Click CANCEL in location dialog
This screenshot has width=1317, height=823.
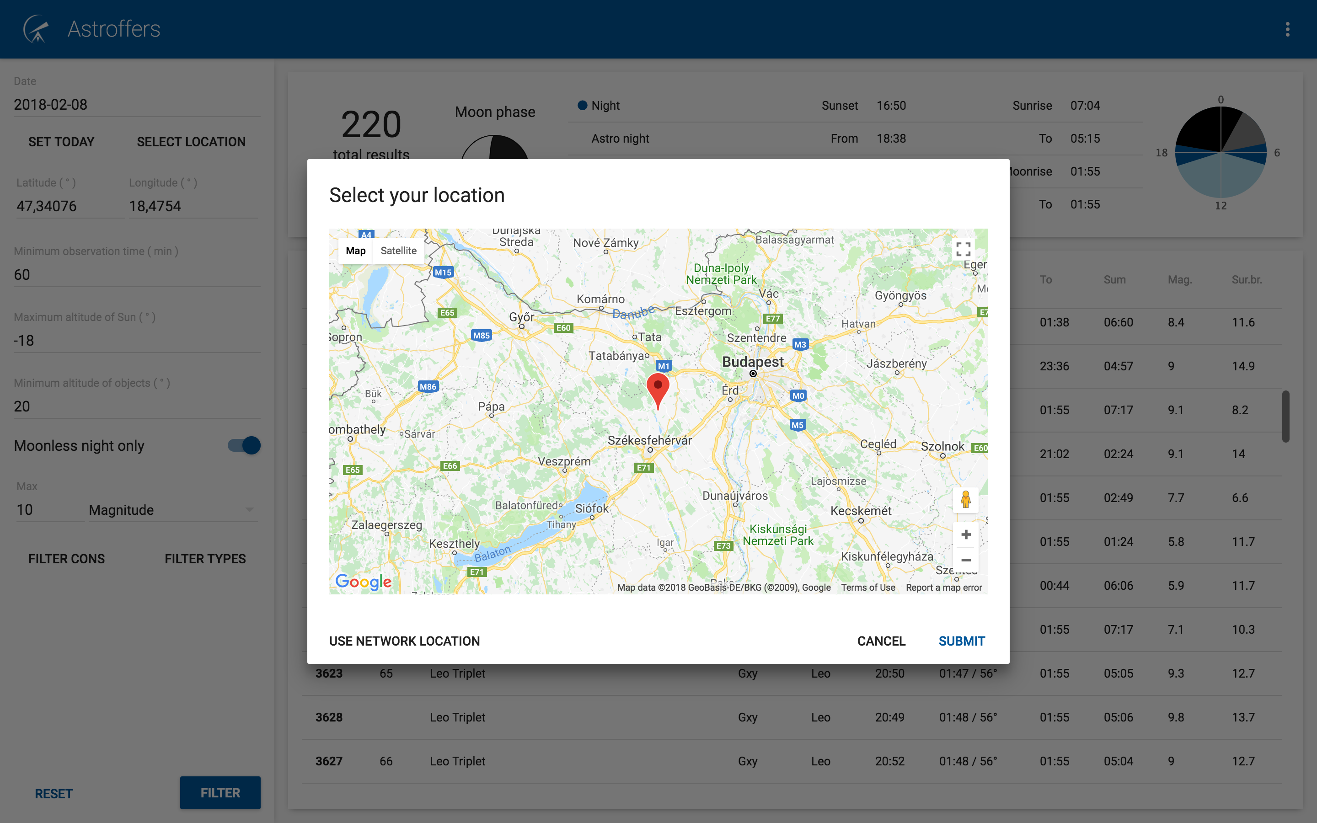[881, 641]
